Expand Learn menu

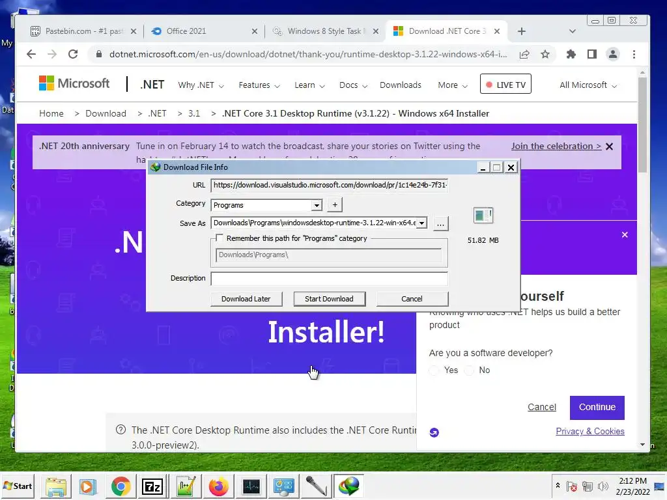pyautogui.click(x=309, y=85)
